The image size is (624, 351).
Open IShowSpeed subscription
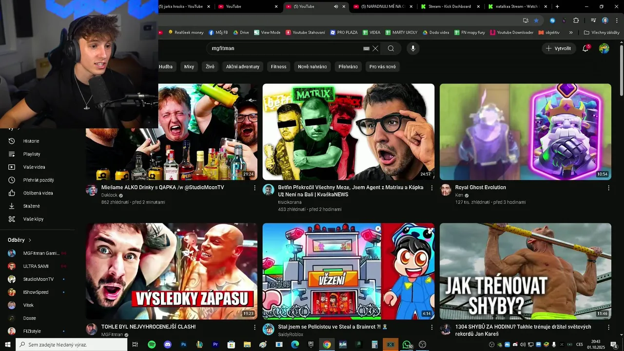coord(37,292)
